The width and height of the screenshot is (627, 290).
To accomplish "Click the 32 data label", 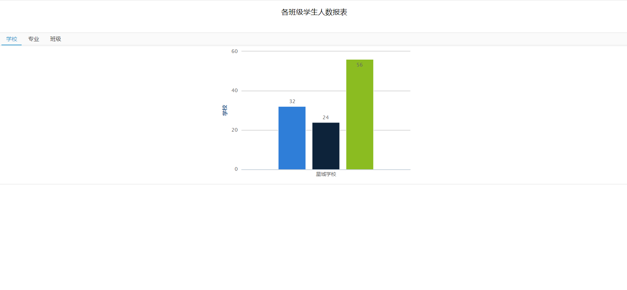I will click(x=292, y=101).
